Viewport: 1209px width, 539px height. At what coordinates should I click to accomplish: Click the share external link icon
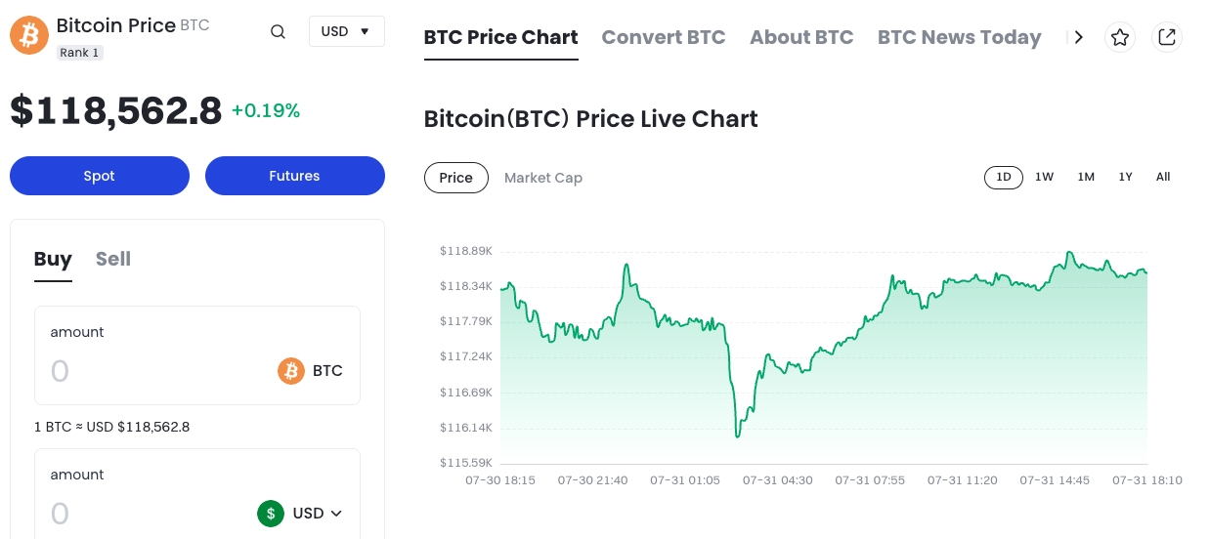coord(1166,37)
